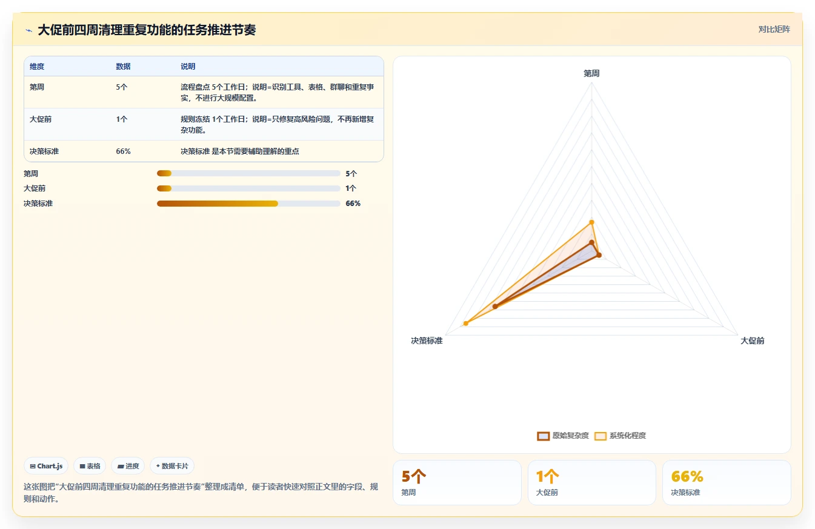Click the 第周 table row cell
This screenshot has width=815, height=529.
(x=37, y=87)
